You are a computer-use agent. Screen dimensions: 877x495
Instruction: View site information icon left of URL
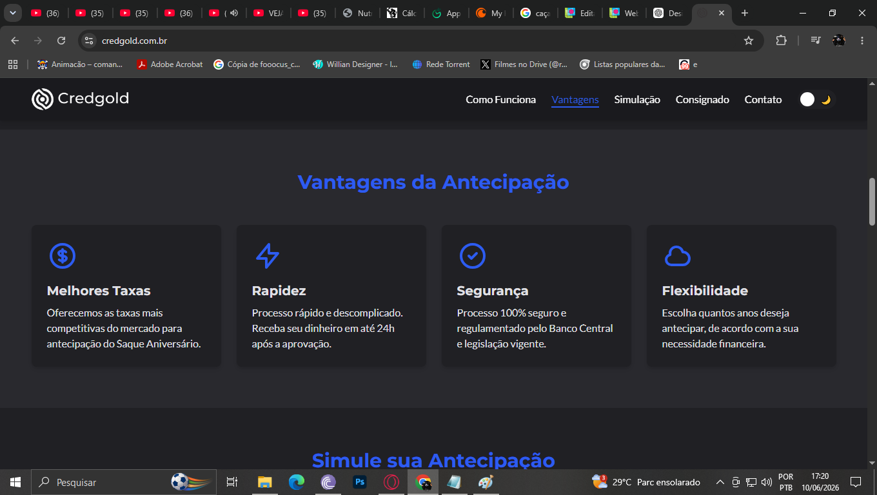[89, 41]
